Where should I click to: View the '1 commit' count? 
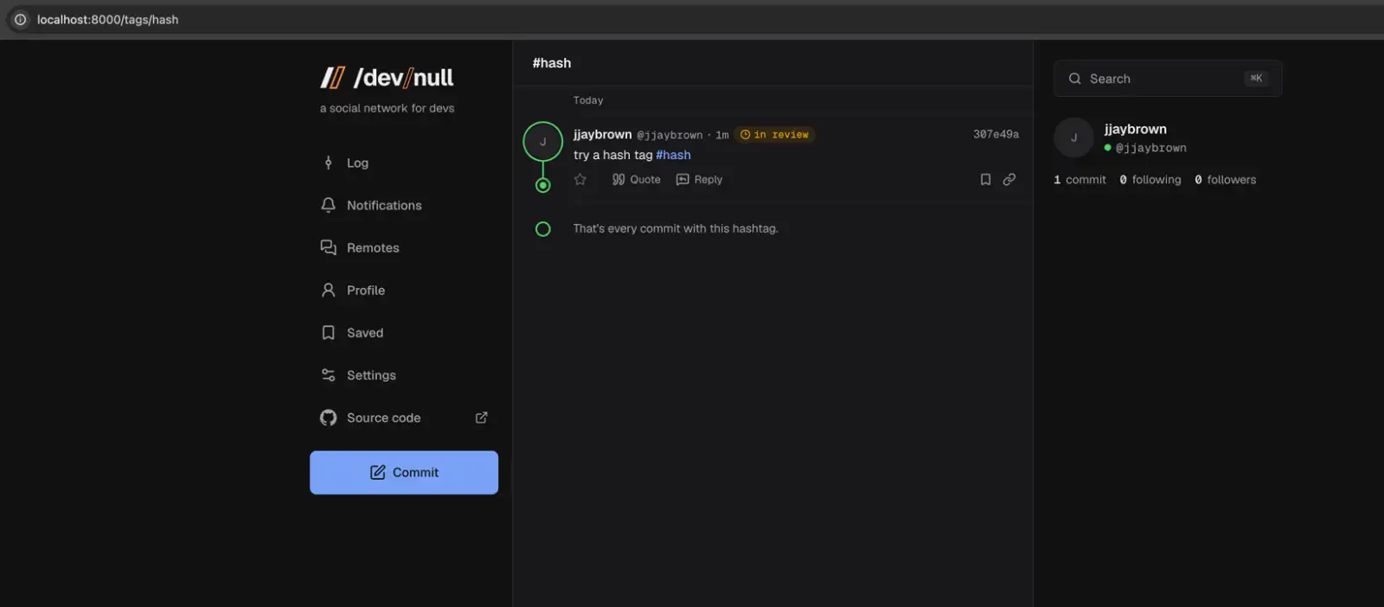1080,180
